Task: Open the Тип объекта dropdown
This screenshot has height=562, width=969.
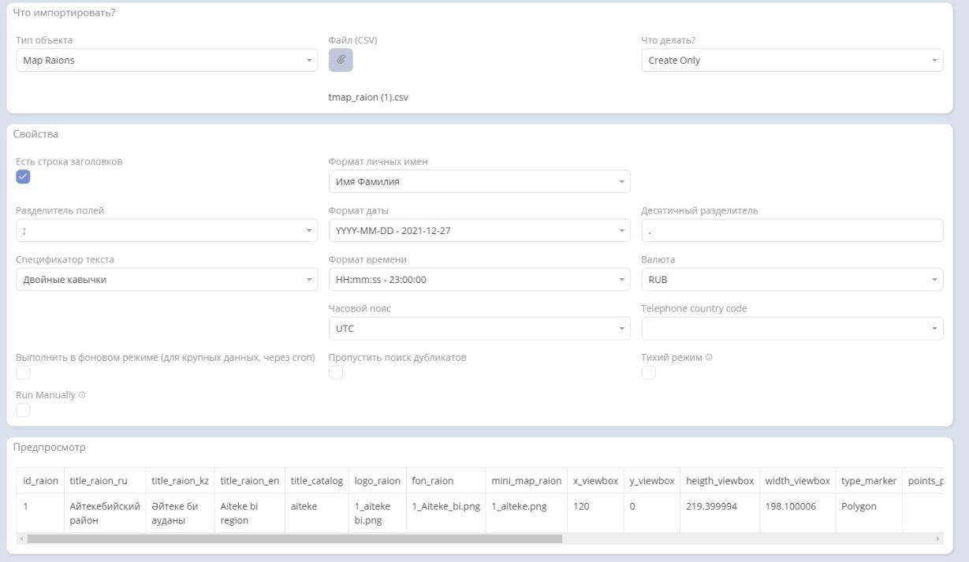Action: pyautogui.click(x=166, y=60)
